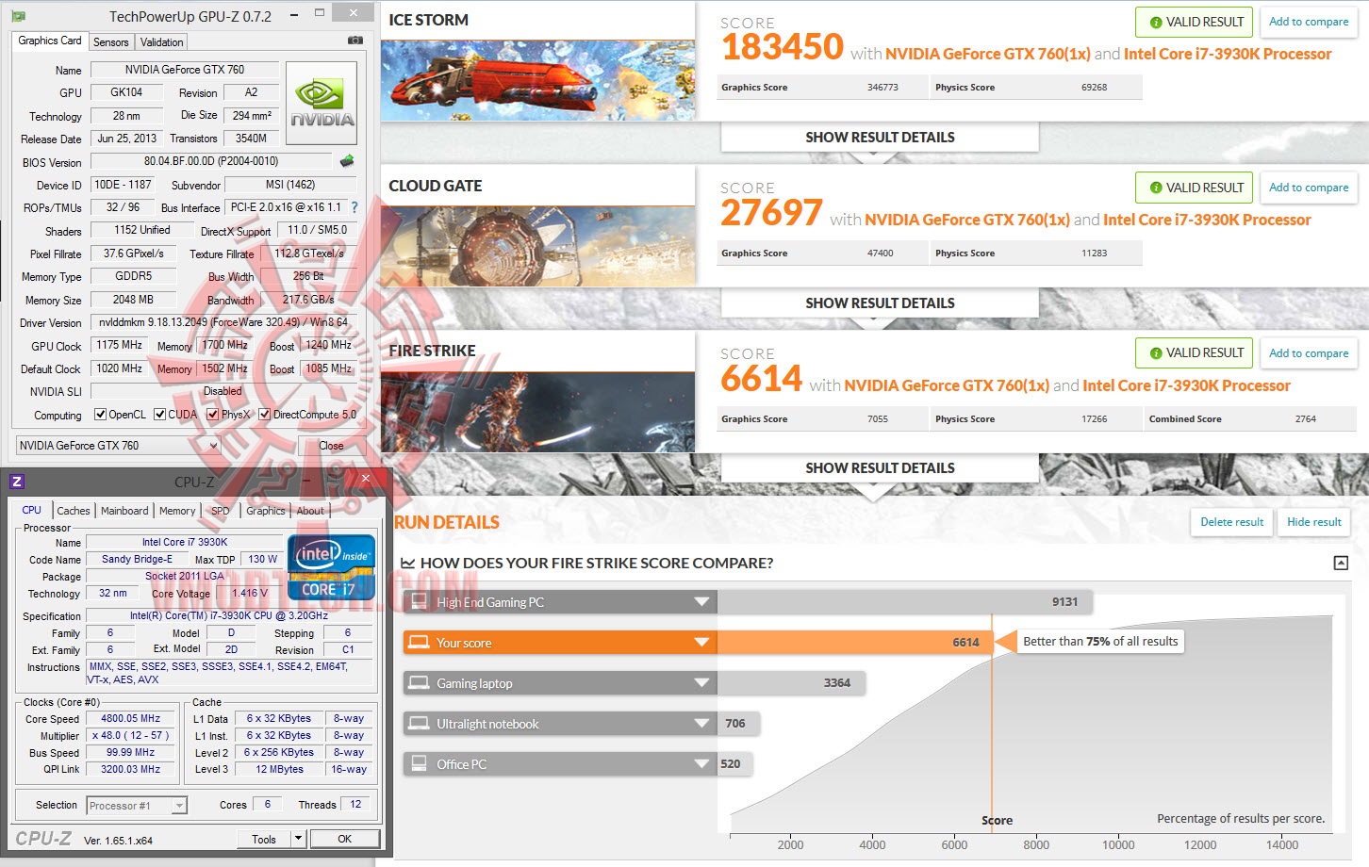Click the chart icon beside Fire Strike comparison heading
1369x867 pixels.
[x=407, y=563]
